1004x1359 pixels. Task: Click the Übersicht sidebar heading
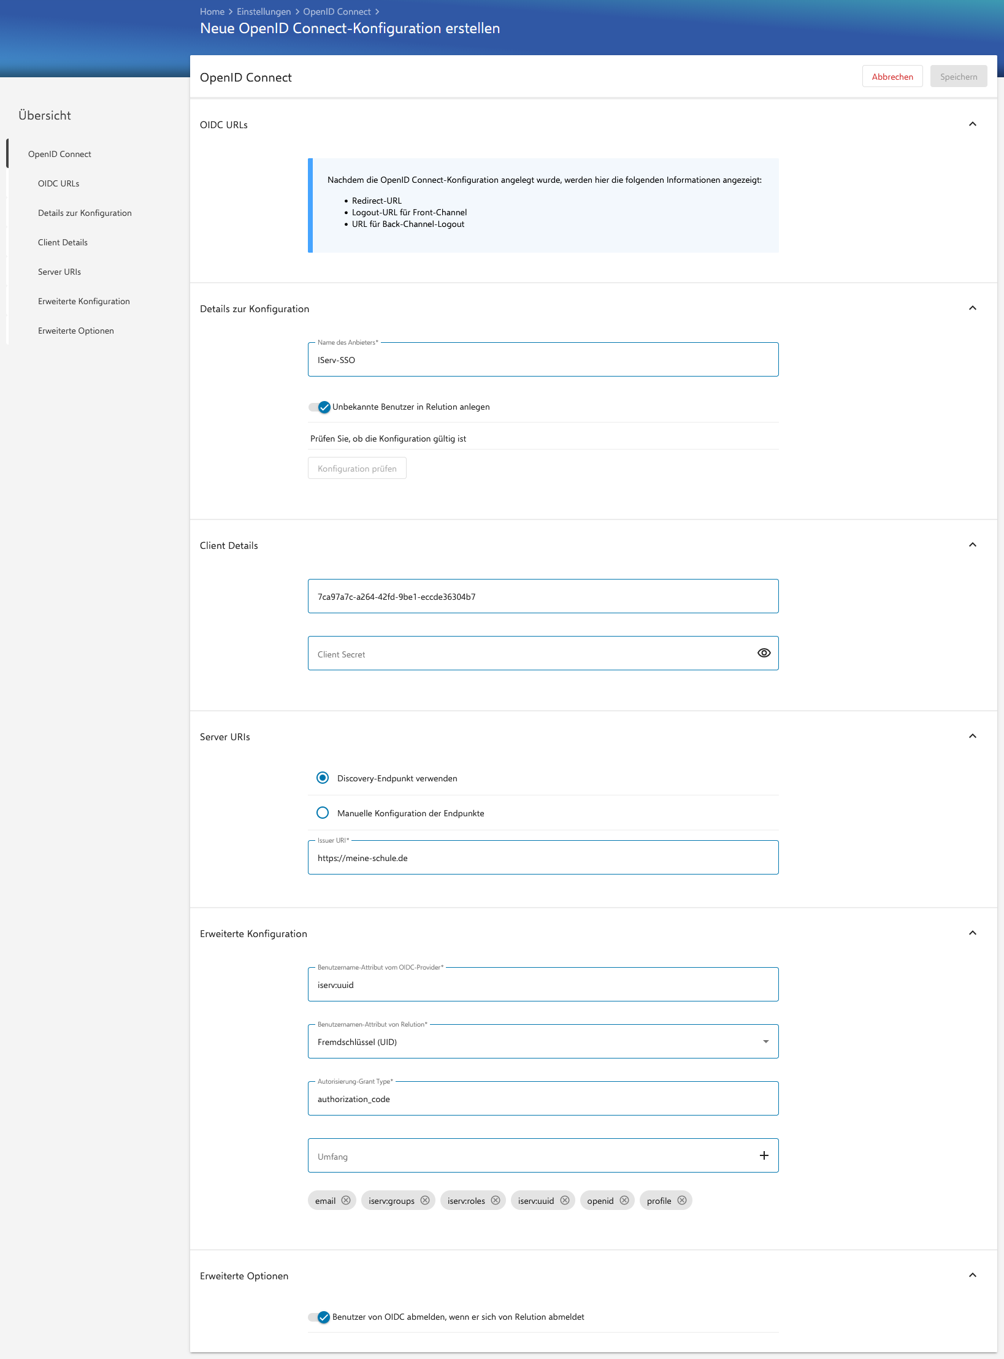(x=45, y=115)
